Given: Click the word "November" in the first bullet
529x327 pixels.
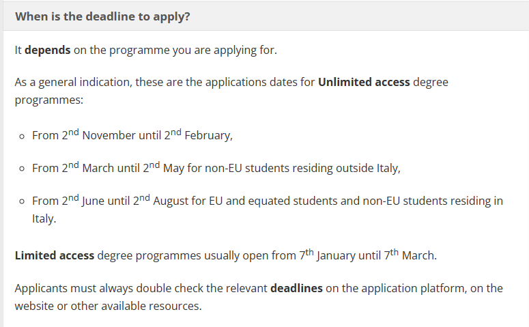Looking at the screenshot, I should coord(109,135).
